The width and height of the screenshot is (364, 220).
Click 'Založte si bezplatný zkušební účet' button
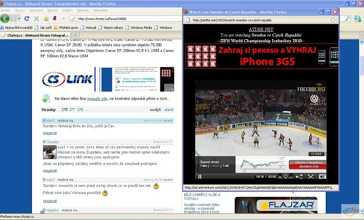click(308, 165)
